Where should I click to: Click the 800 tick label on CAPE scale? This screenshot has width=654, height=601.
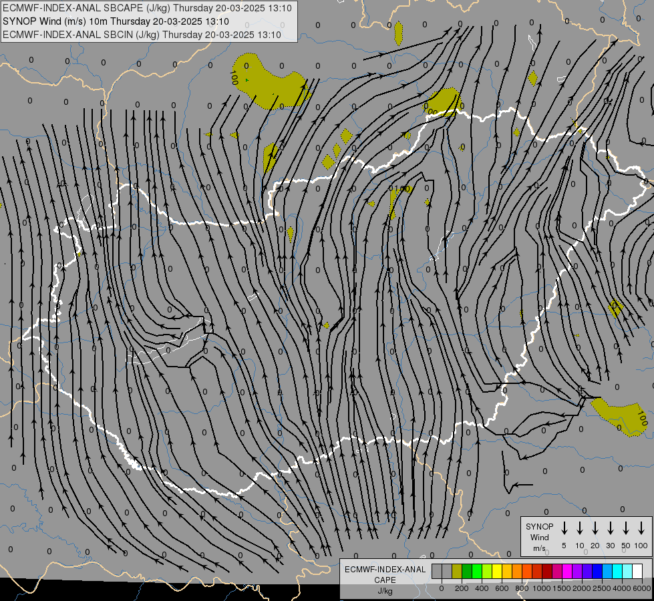[522, 588]
